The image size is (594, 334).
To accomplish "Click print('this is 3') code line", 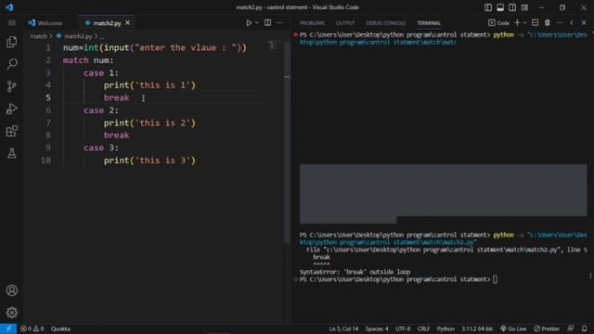I will [x=149, y=161].
